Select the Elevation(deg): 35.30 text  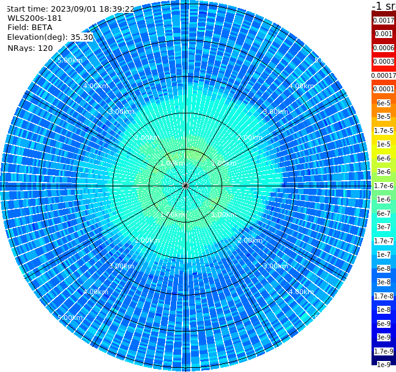(x=50, y=37)
